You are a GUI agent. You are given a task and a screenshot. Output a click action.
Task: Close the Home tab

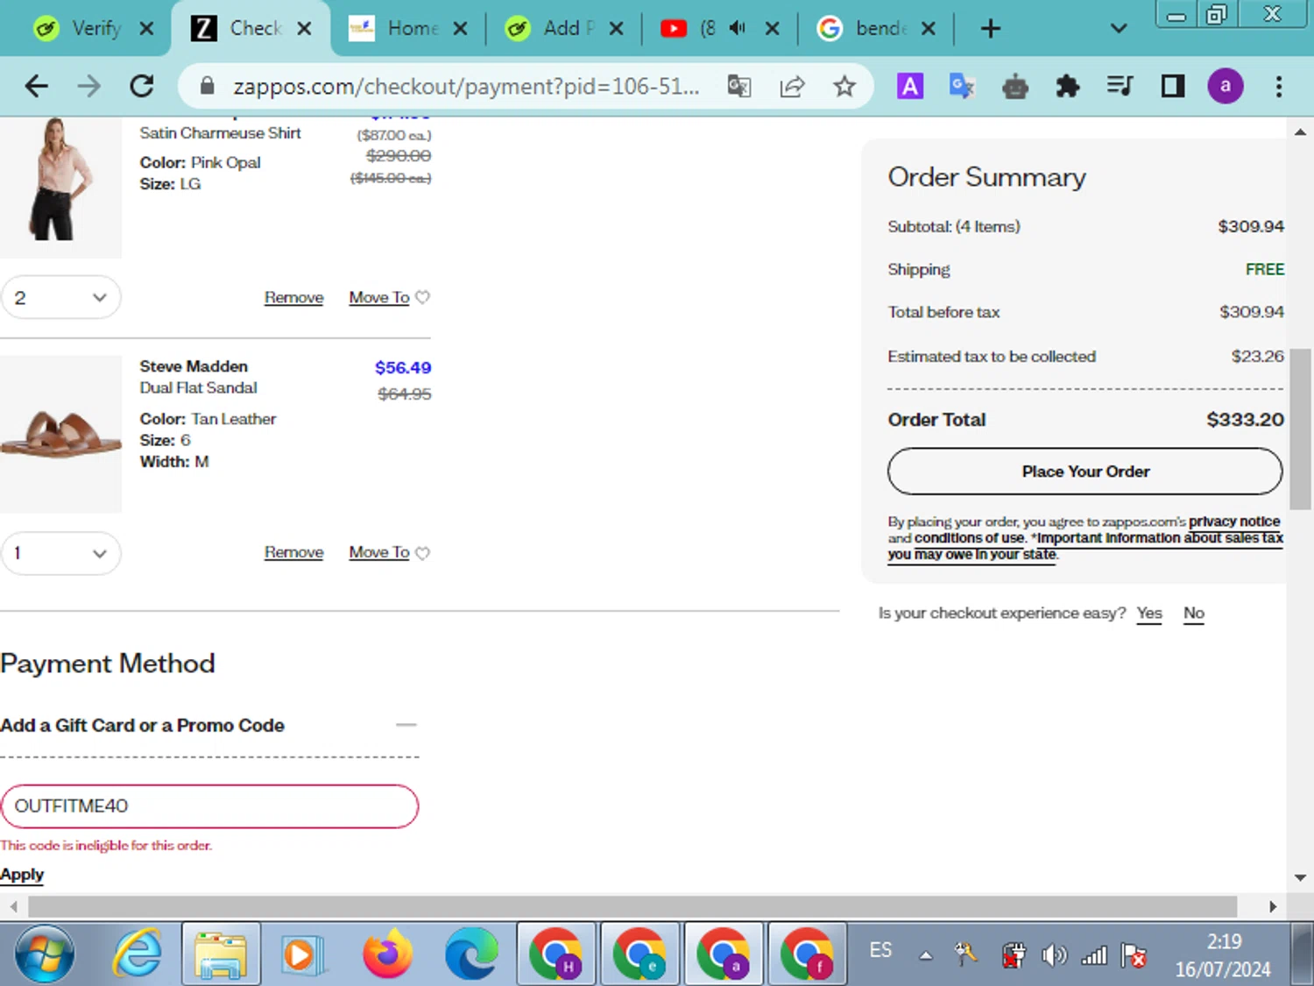[x=460, y=29]
